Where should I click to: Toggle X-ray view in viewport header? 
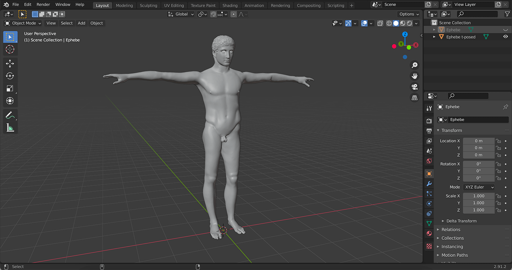(380, 23)
